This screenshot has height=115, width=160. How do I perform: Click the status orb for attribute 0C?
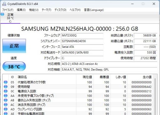pyautogui.click(x=6, y=91)
